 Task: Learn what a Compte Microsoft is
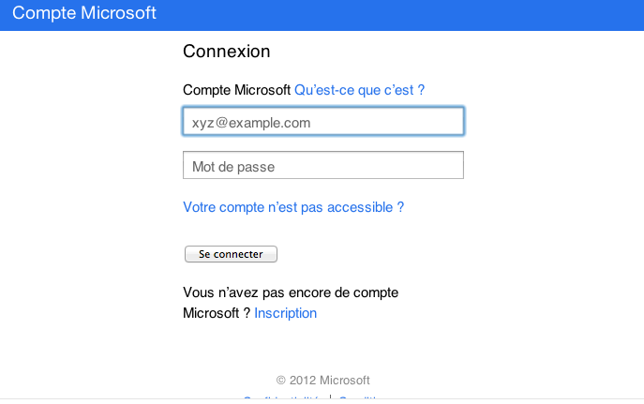pos(360,90)
